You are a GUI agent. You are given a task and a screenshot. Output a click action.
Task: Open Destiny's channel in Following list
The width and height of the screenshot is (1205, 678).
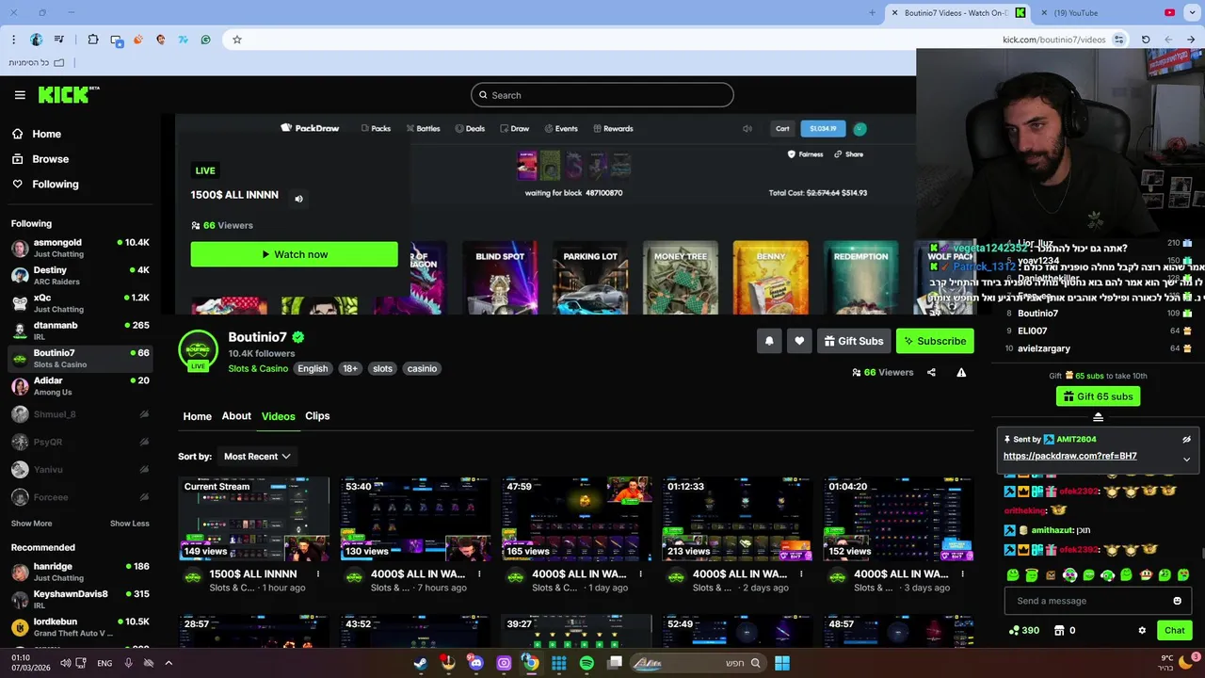pos(80,275)
